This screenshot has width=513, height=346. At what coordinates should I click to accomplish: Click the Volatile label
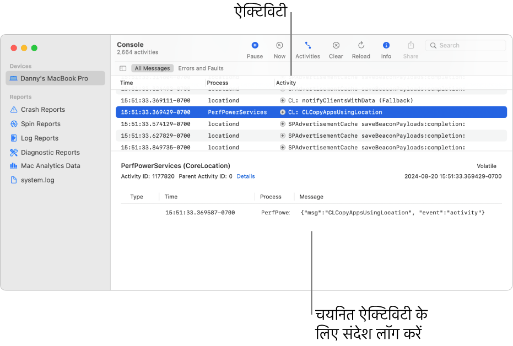[487, 166]
